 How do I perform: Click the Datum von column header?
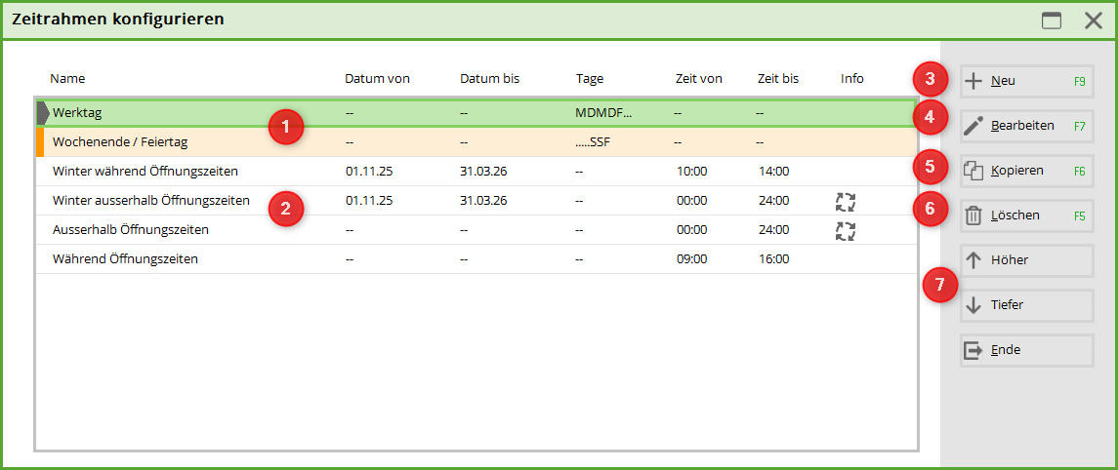(377, 79)
